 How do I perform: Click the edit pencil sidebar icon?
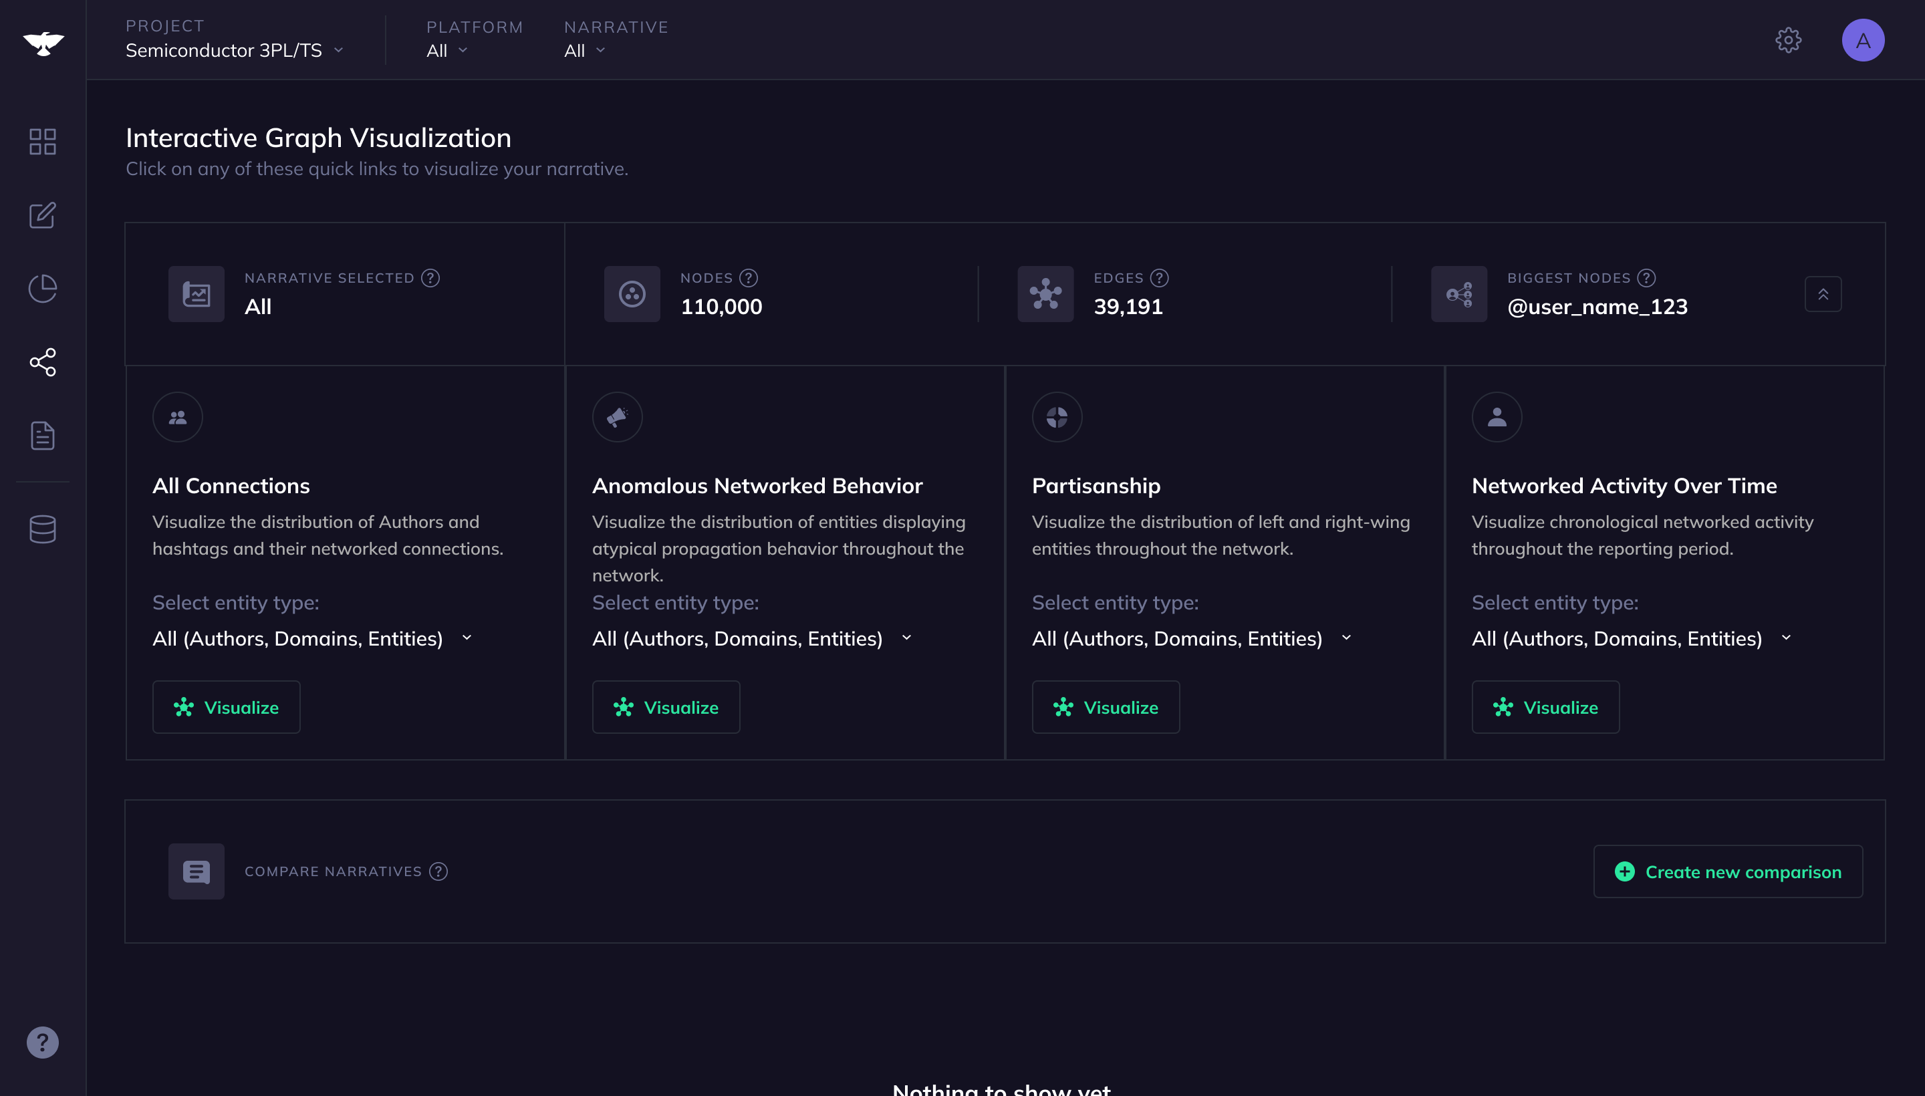coord(42,215)
